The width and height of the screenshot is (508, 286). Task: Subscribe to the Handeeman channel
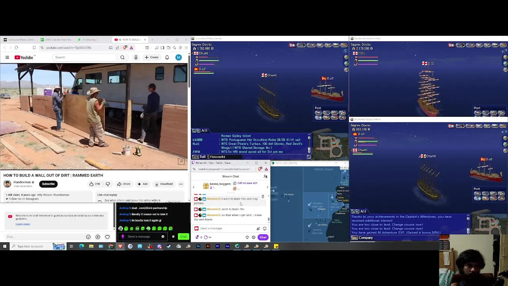48,184
